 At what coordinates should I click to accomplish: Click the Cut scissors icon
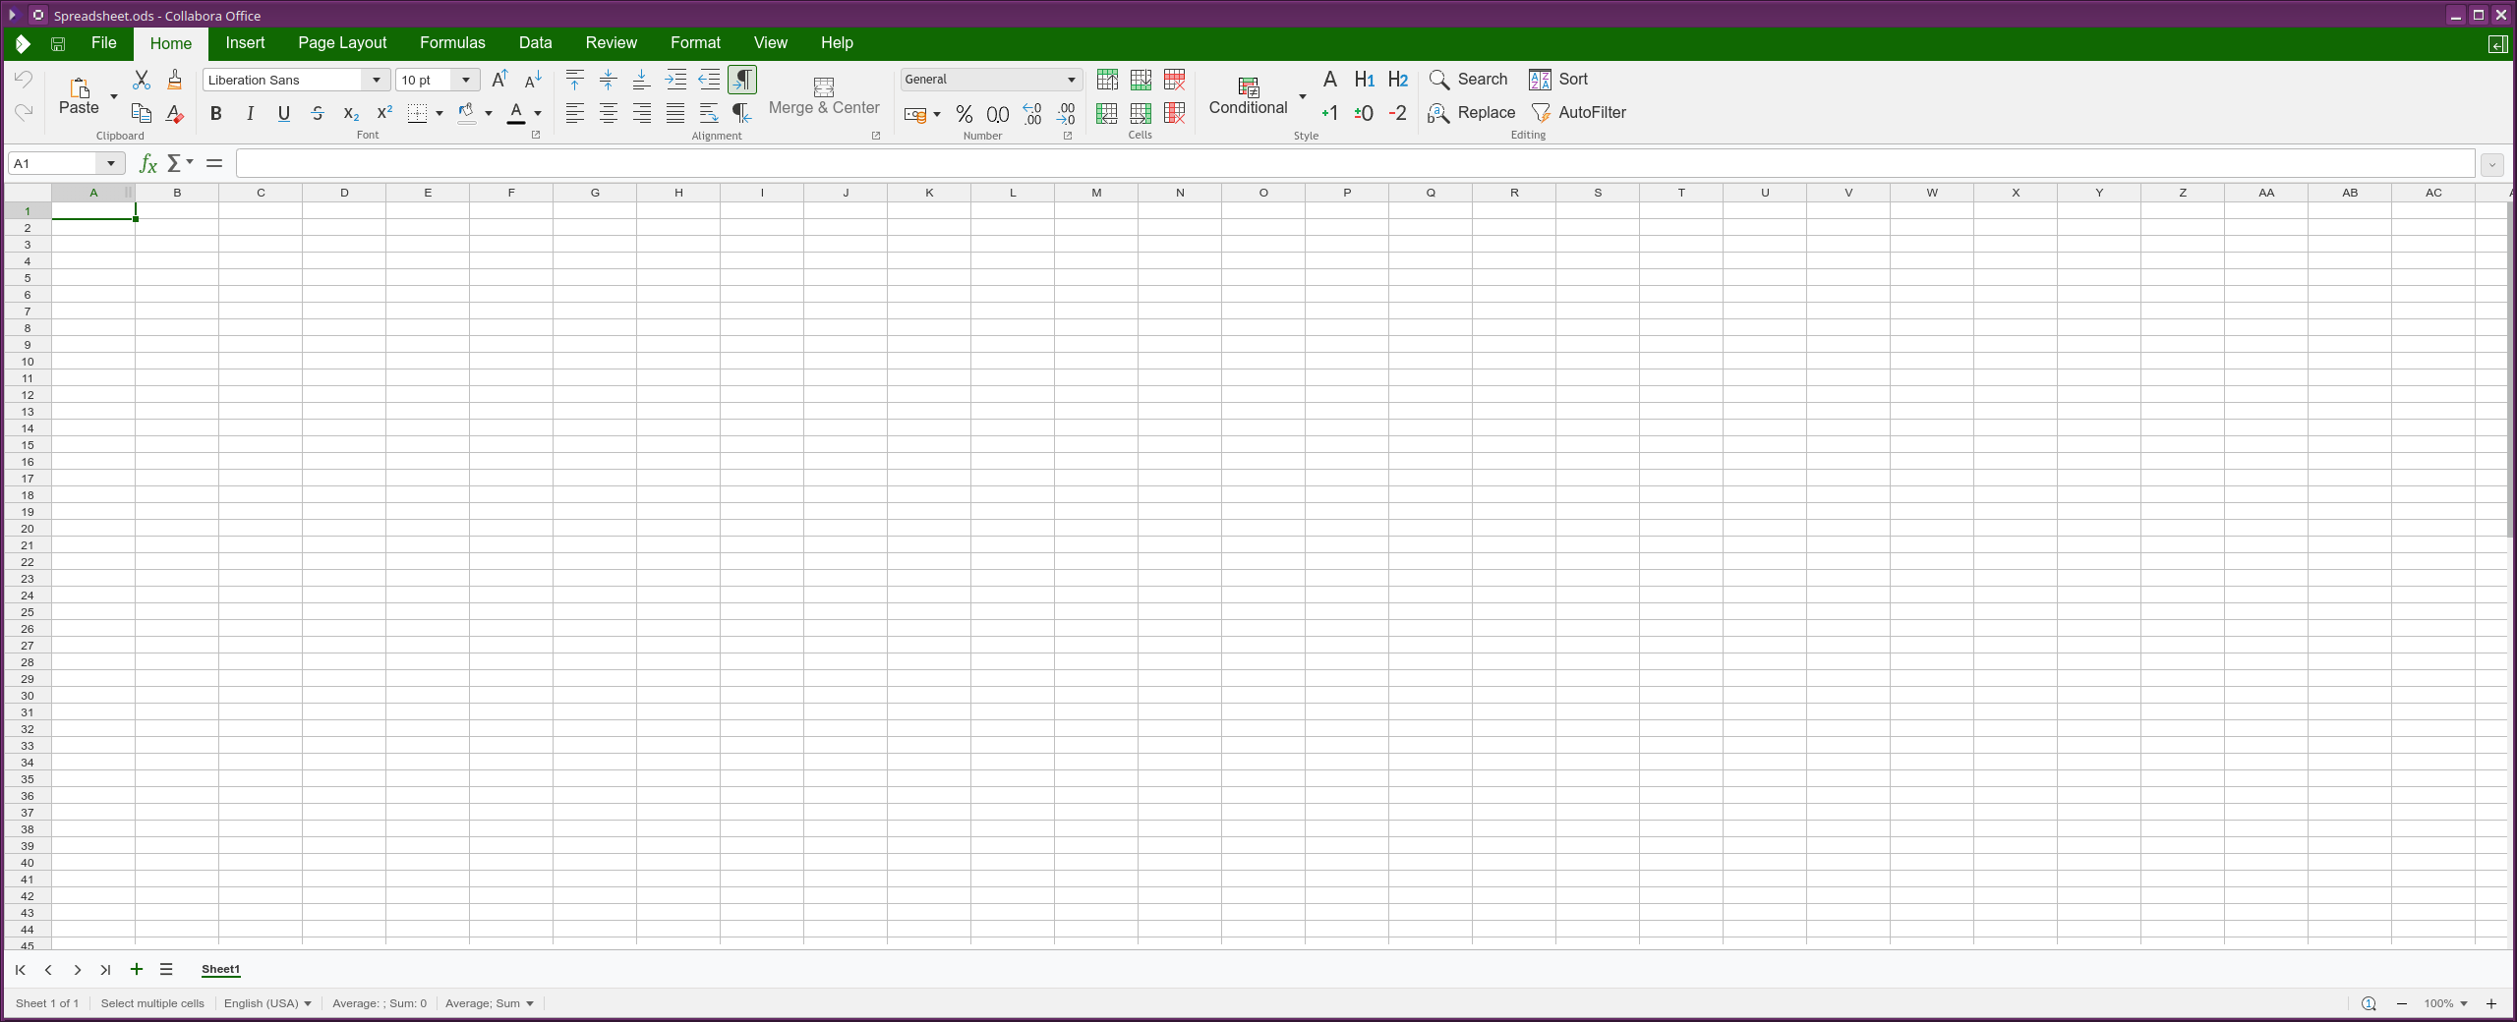[142, 80]
